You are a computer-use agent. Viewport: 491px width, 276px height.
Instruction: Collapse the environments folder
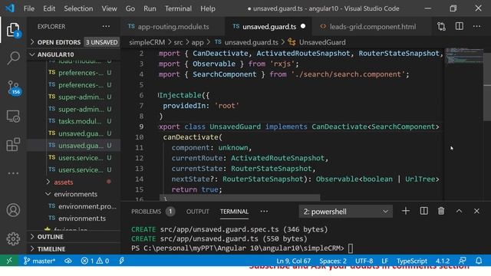coord(75,194)
